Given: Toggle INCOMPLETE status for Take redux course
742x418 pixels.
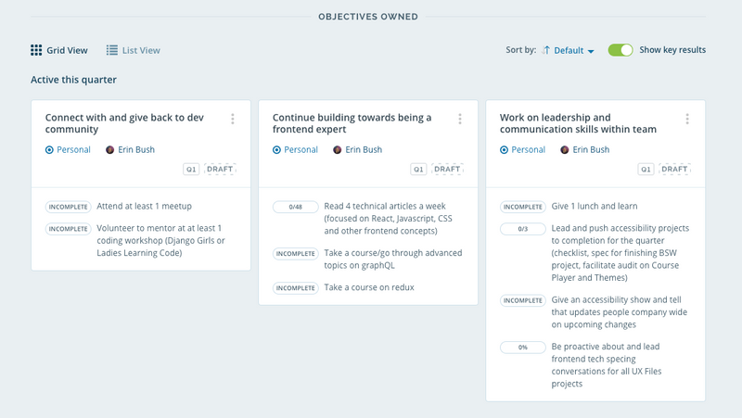Looking at the screenshot, I should pyautogui.click(x=295, y=287).
